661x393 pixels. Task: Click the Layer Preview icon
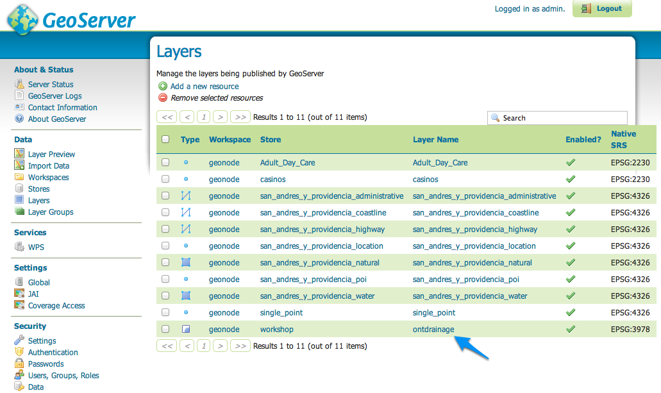point(19,153)
